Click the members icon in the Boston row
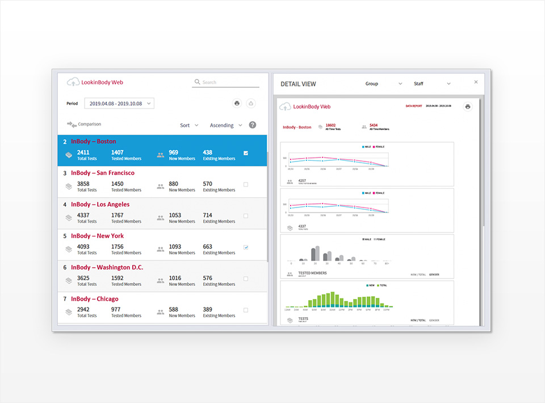This screenshot has width=545, height=403. (x=160, y=155)
